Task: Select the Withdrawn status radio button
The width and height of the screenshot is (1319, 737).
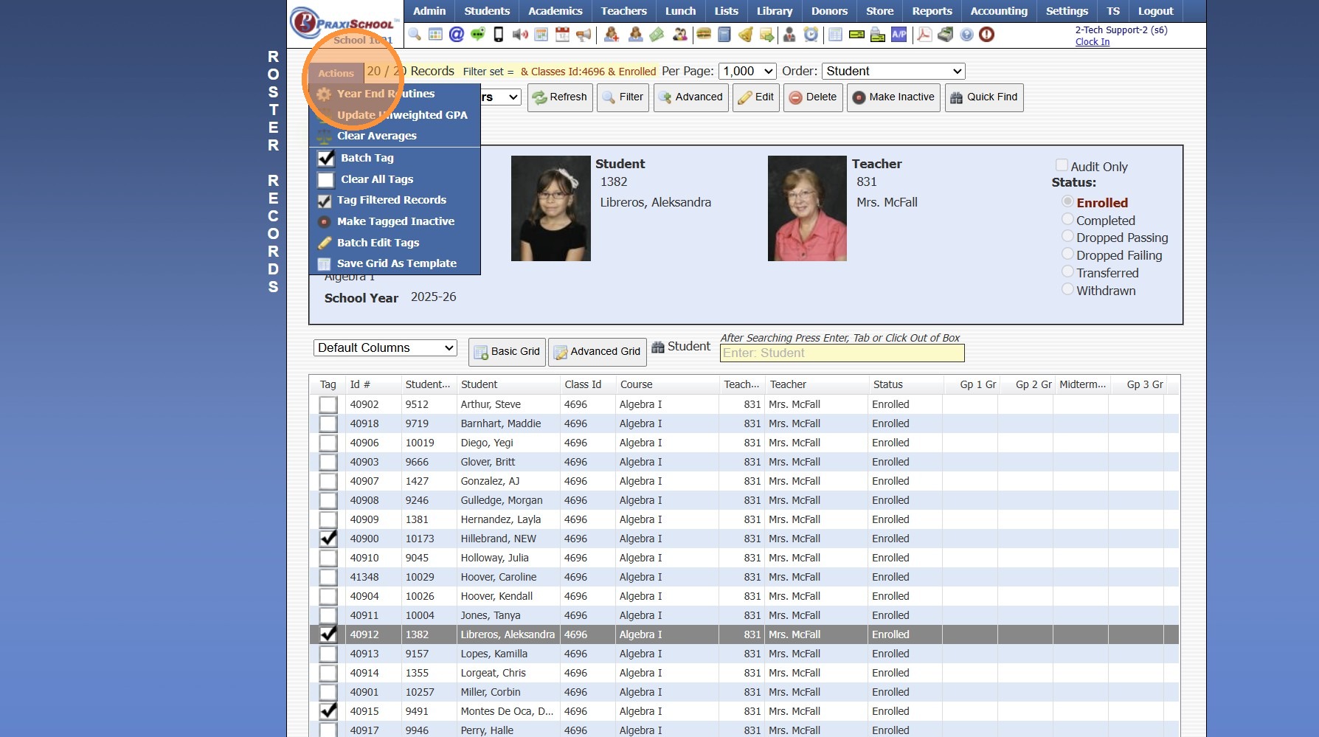Action: (1067, 289)
